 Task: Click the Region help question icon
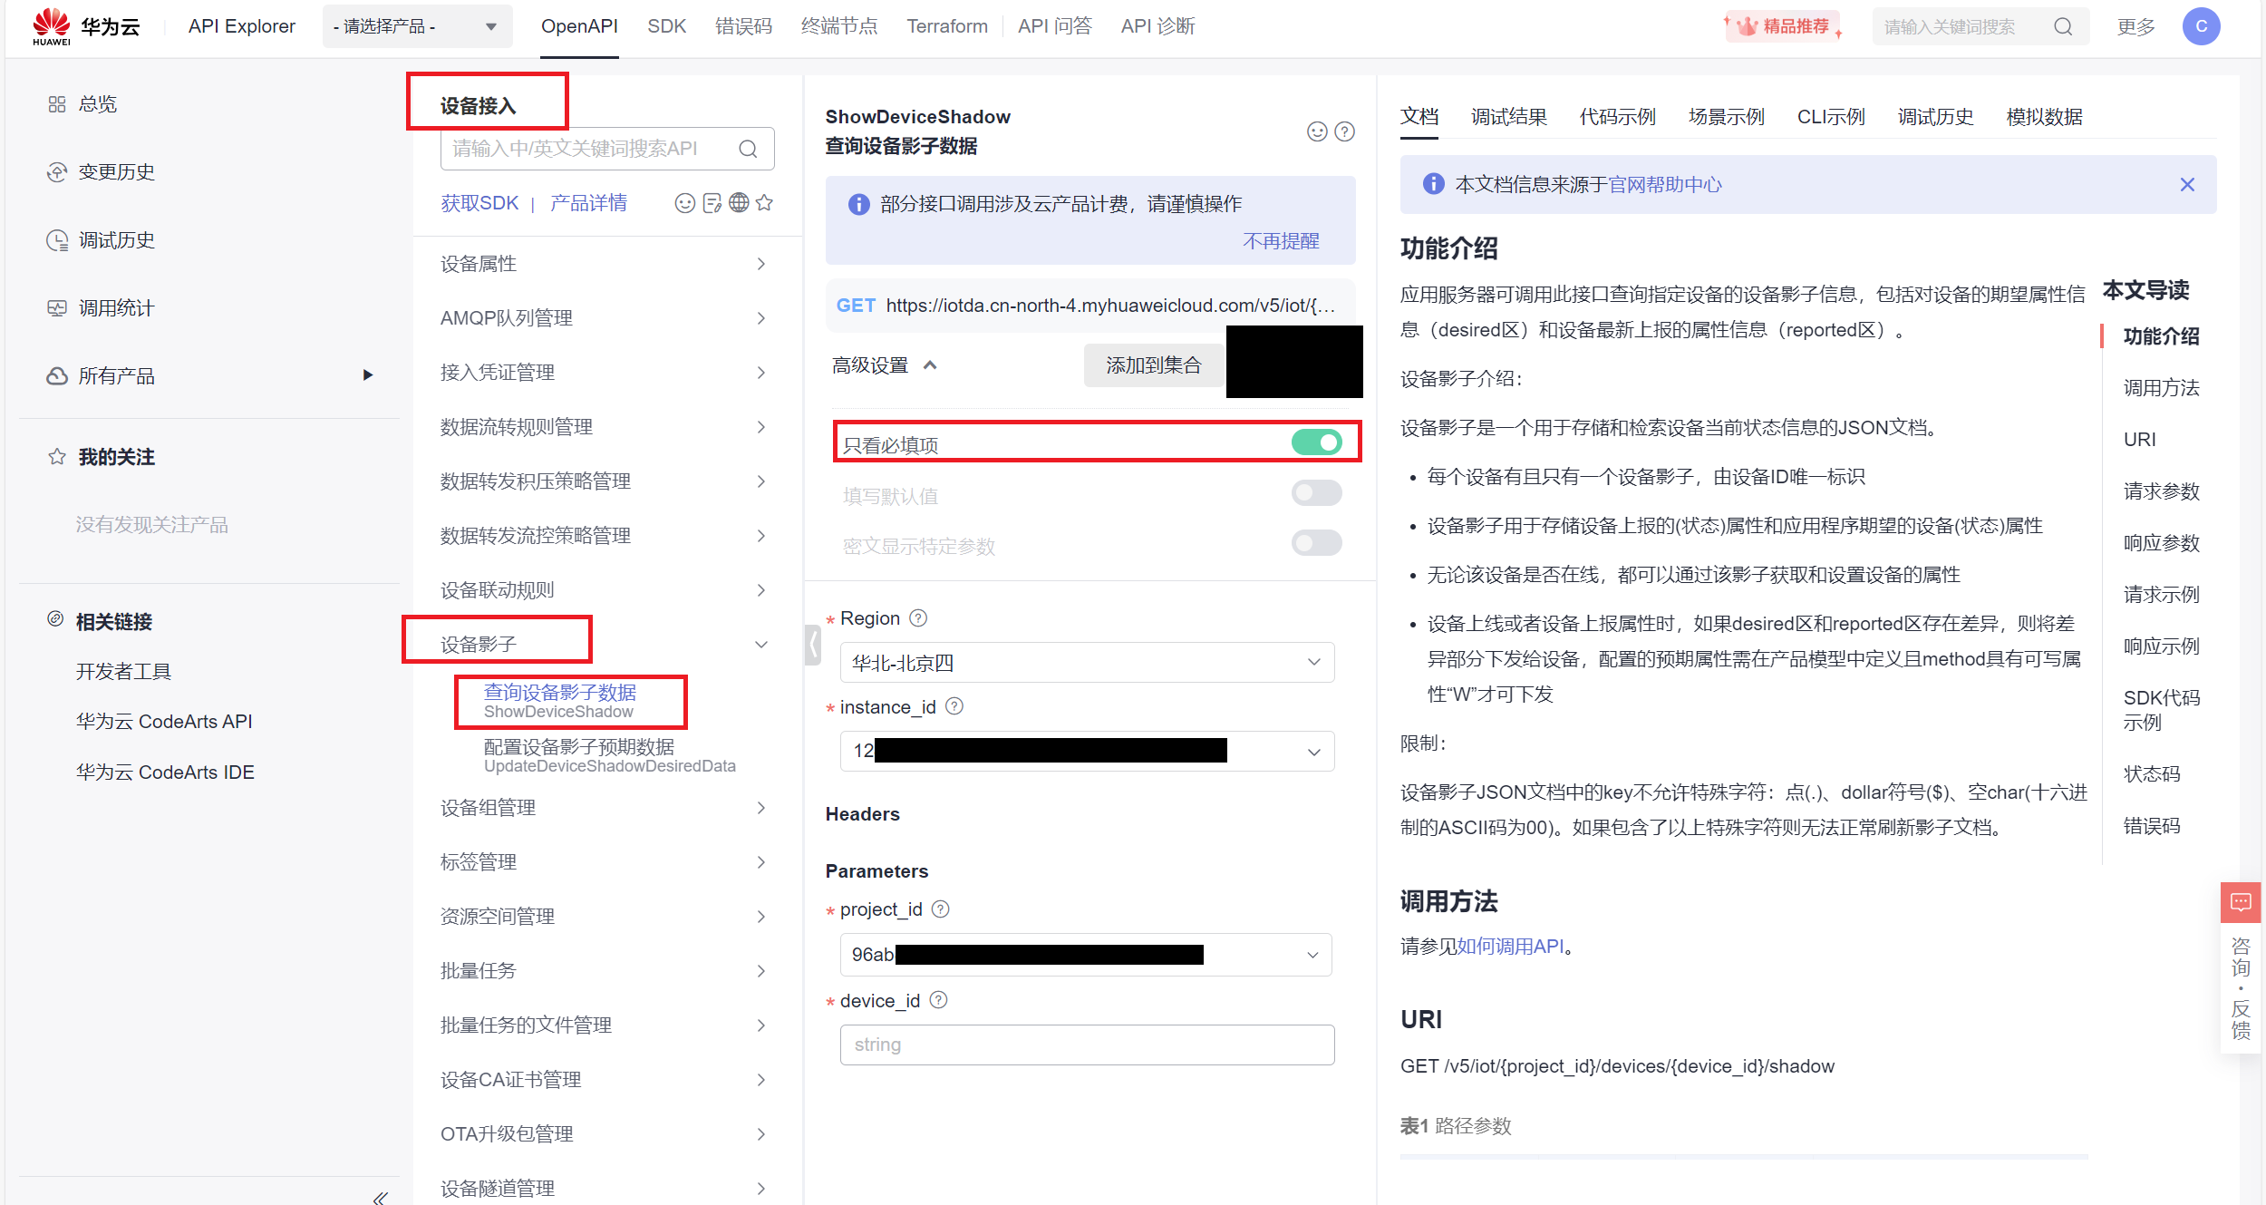coord(918,618)
